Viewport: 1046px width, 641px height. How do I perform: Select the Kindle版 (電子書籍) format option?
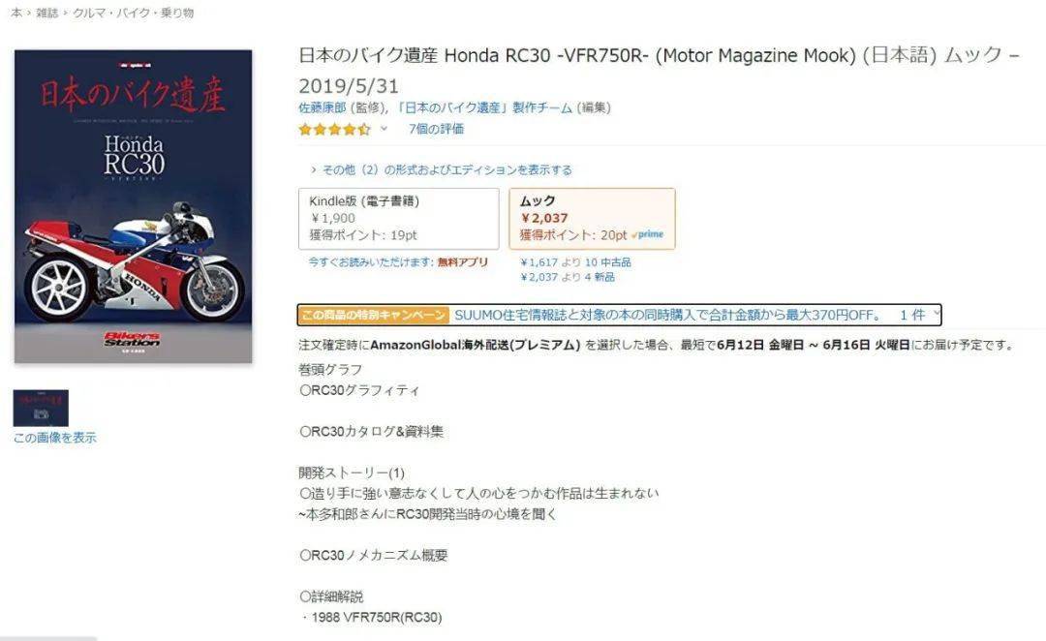[399, 219]
